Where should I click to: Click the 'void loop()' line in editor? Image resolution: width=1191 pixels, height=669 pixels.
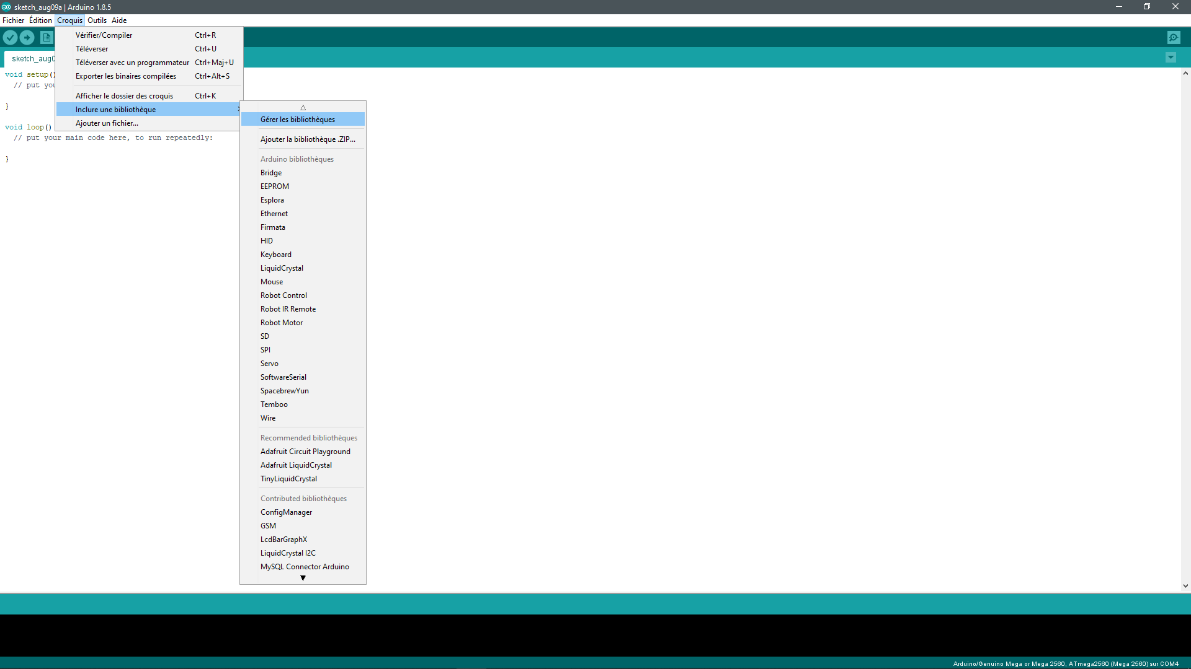28,128
